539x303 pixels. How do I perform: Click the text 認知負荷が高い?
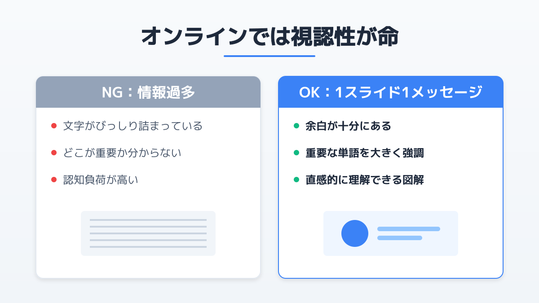pos(101,180)
